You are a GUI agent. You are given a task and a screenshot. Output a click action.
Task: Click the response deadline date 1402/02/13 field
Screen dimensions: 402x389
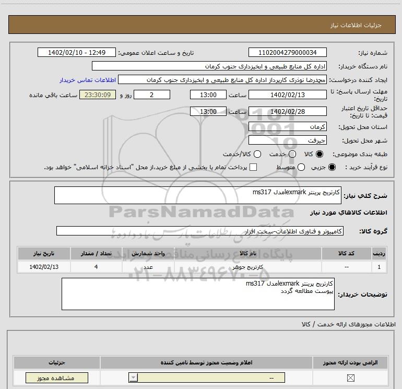(287, 95)
